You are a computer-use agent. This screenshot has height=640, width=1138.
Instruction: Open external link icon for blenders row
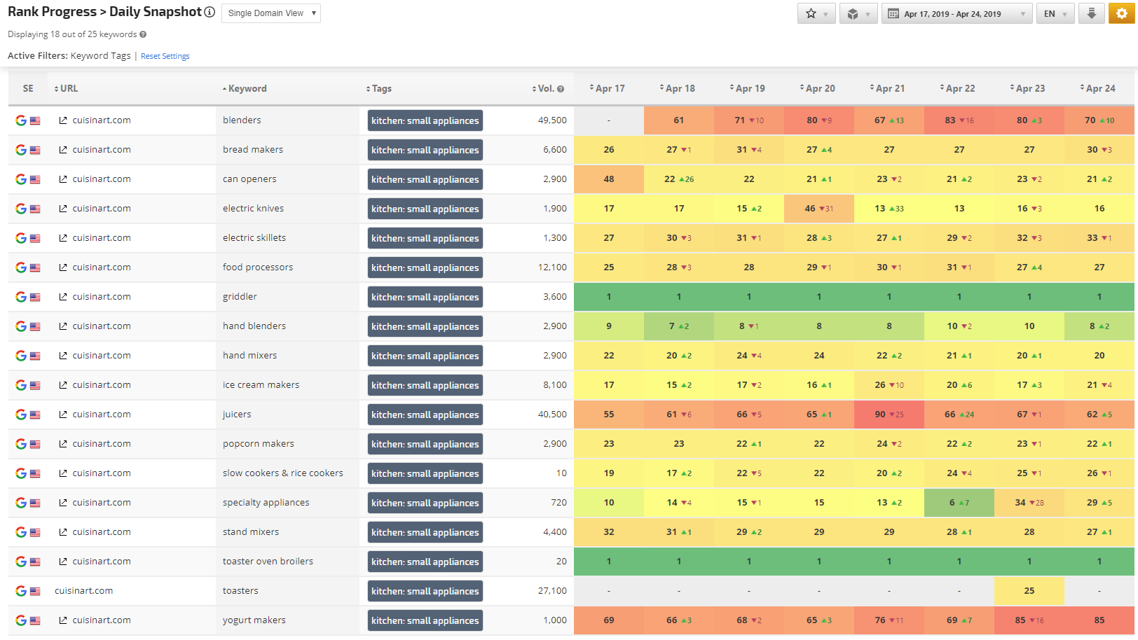coord(63,120)
